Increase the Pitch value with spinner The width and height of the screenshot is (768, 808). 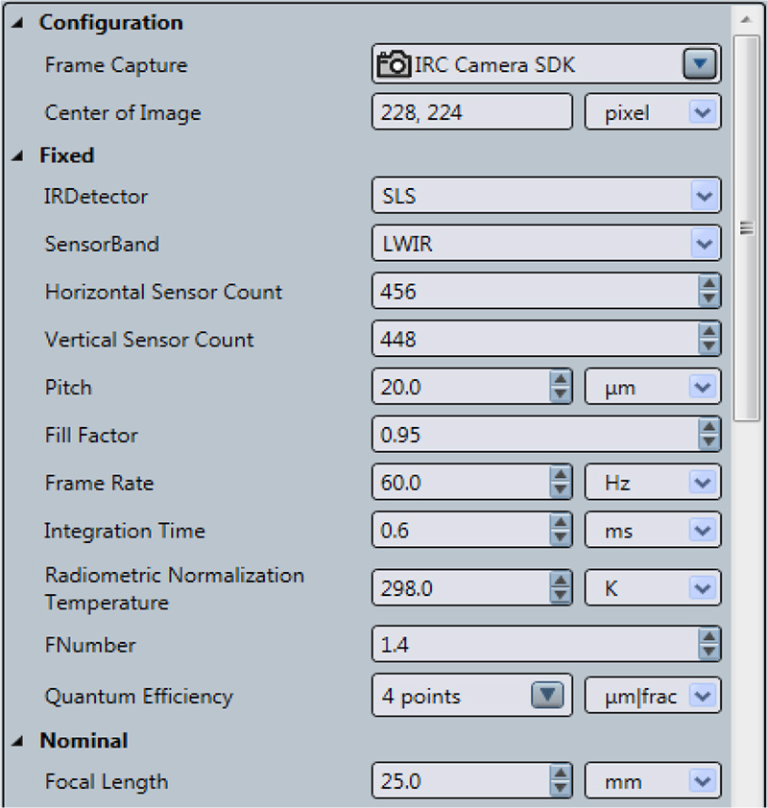tap(560, 381)
